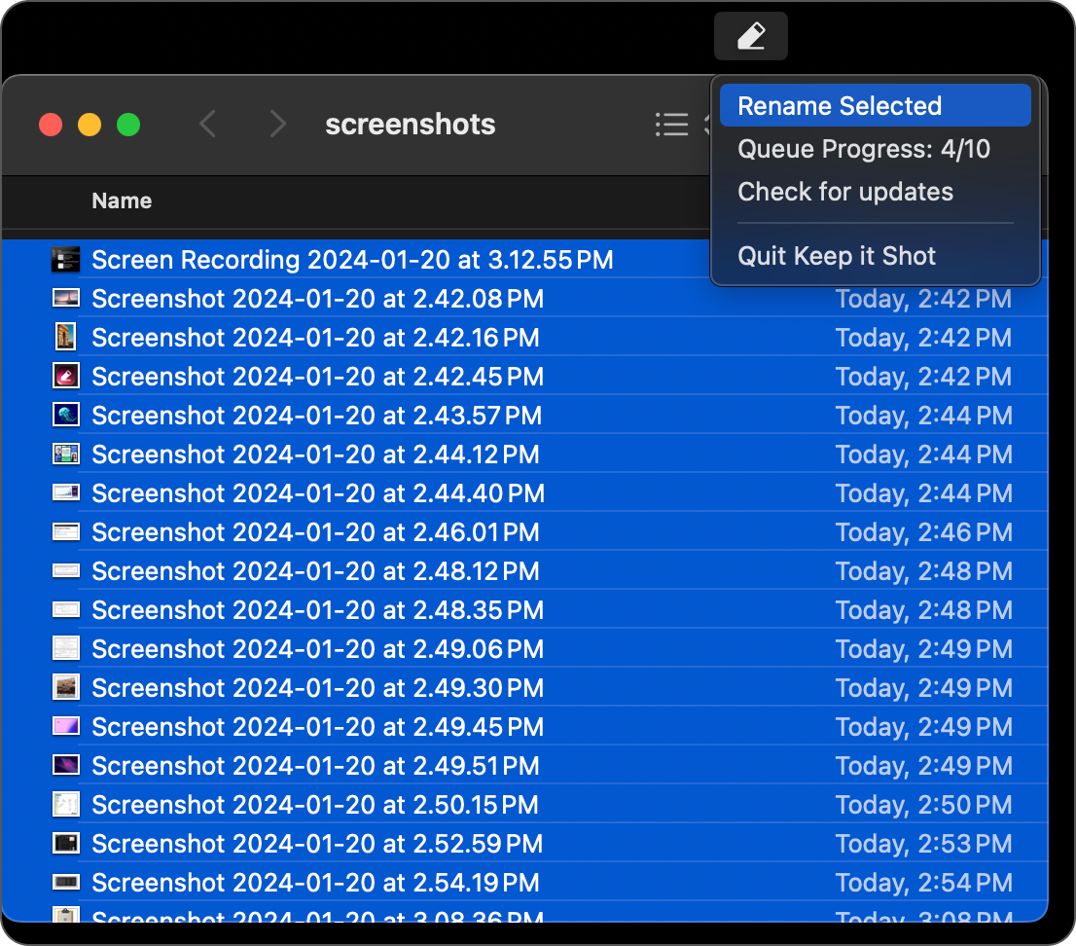Viewport: 1076px width, 946px height.
Task: Go forward with the right chevron button
Action: tap(277, 125)
